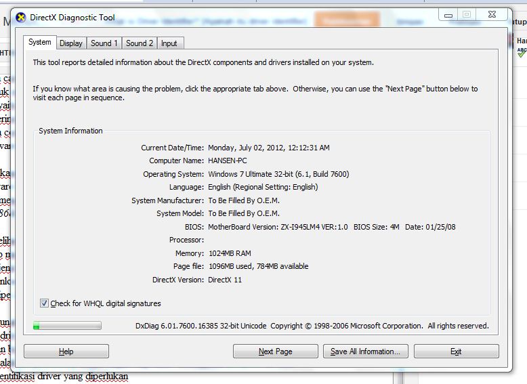The image size is (527, 384).
Task: Exit the DirectX Diagnostic Tool
Action: click(456, 351)
